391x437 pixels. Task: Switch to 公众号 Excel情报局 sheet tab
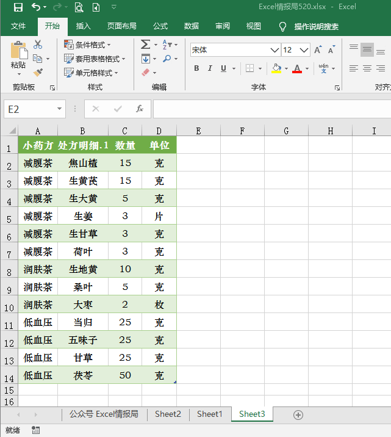104,414
